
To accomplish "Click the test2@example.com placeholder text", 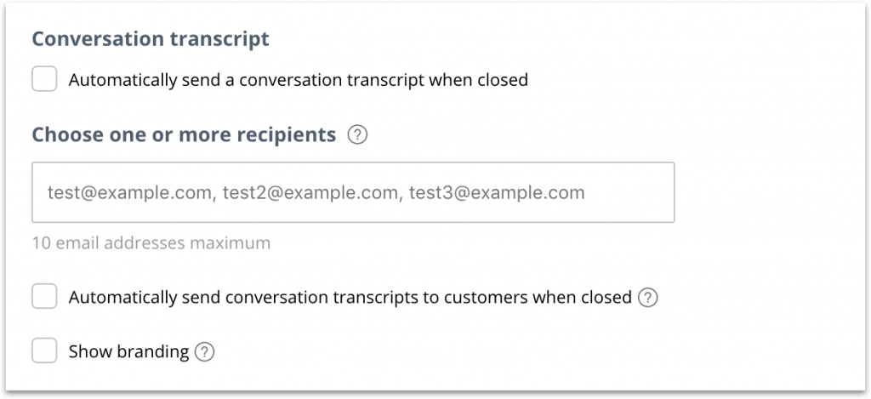I will [x=310, y=193].
